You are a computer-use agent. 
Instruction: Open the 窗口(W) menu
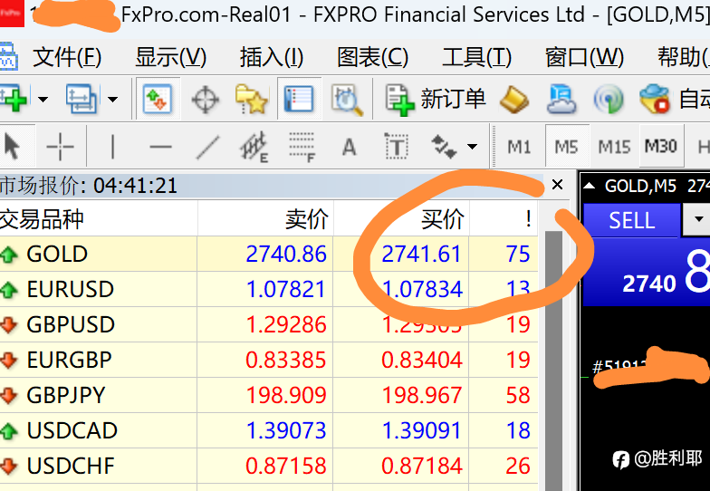[584, 58]
